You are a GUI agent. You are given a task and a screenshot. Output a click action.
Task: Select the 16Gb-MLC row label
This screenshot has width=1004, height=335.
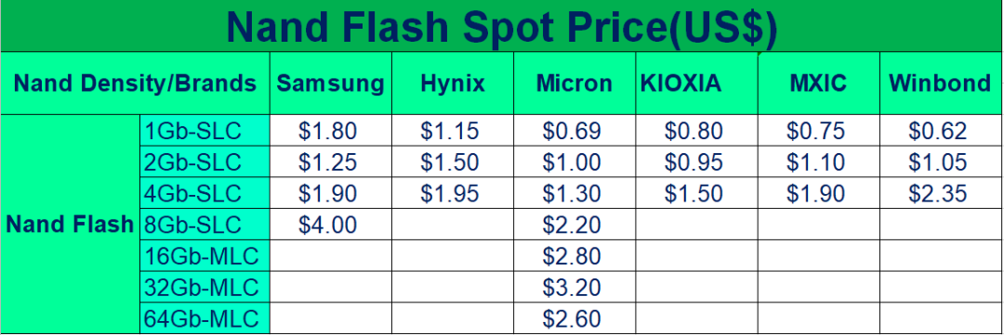(205, 256)
